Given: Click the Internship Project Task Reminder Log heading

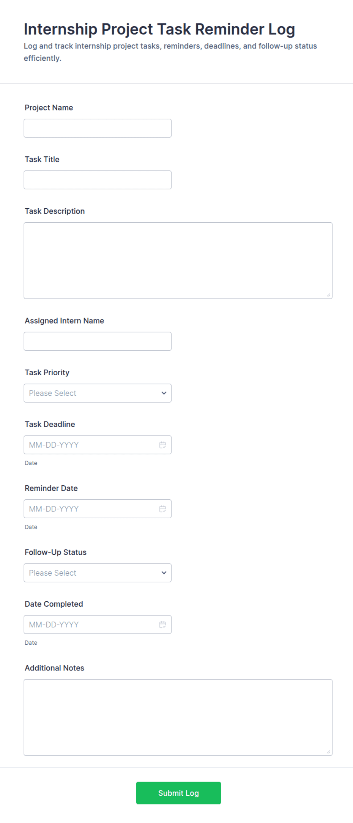Looking at the screenshot, I should click(159, 29).
